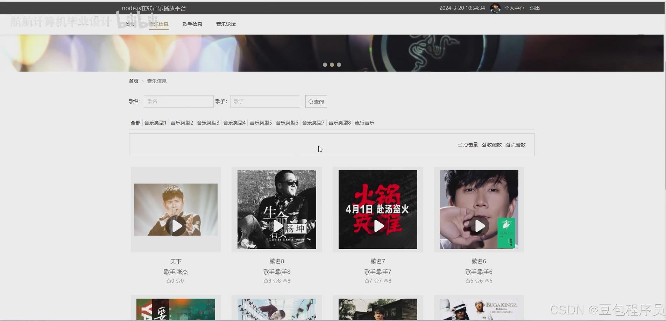Click eye views icon under 歌名6
The image size is (666, 321).
pos(487,281)
